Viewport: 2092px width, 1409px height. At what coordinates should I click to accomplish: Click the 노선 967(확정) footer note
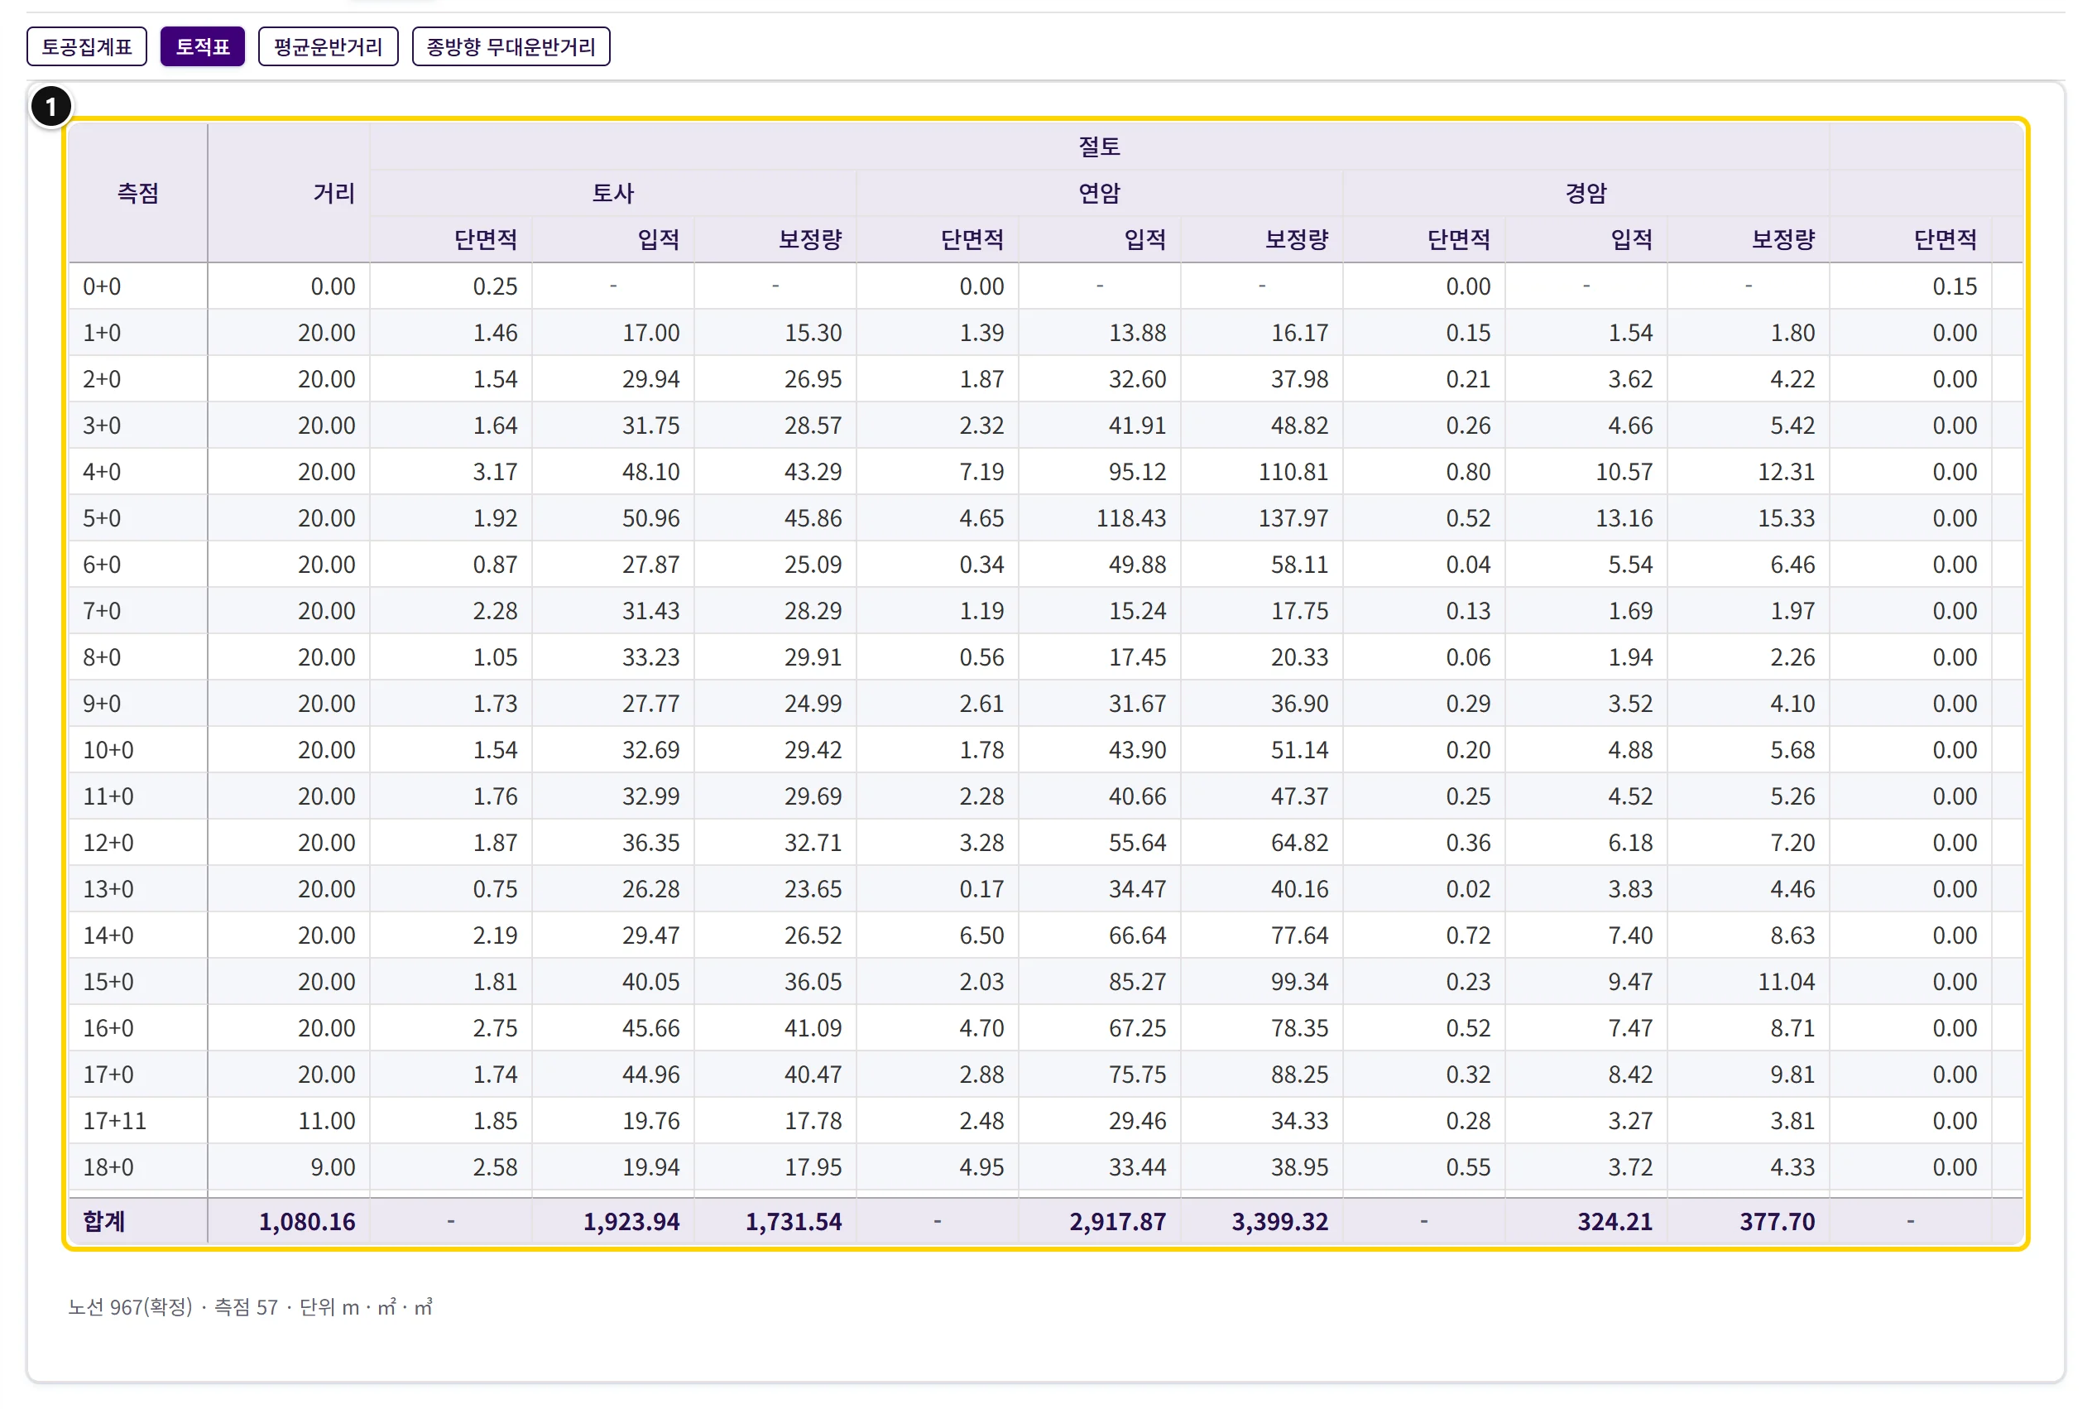pos(130,1307)
